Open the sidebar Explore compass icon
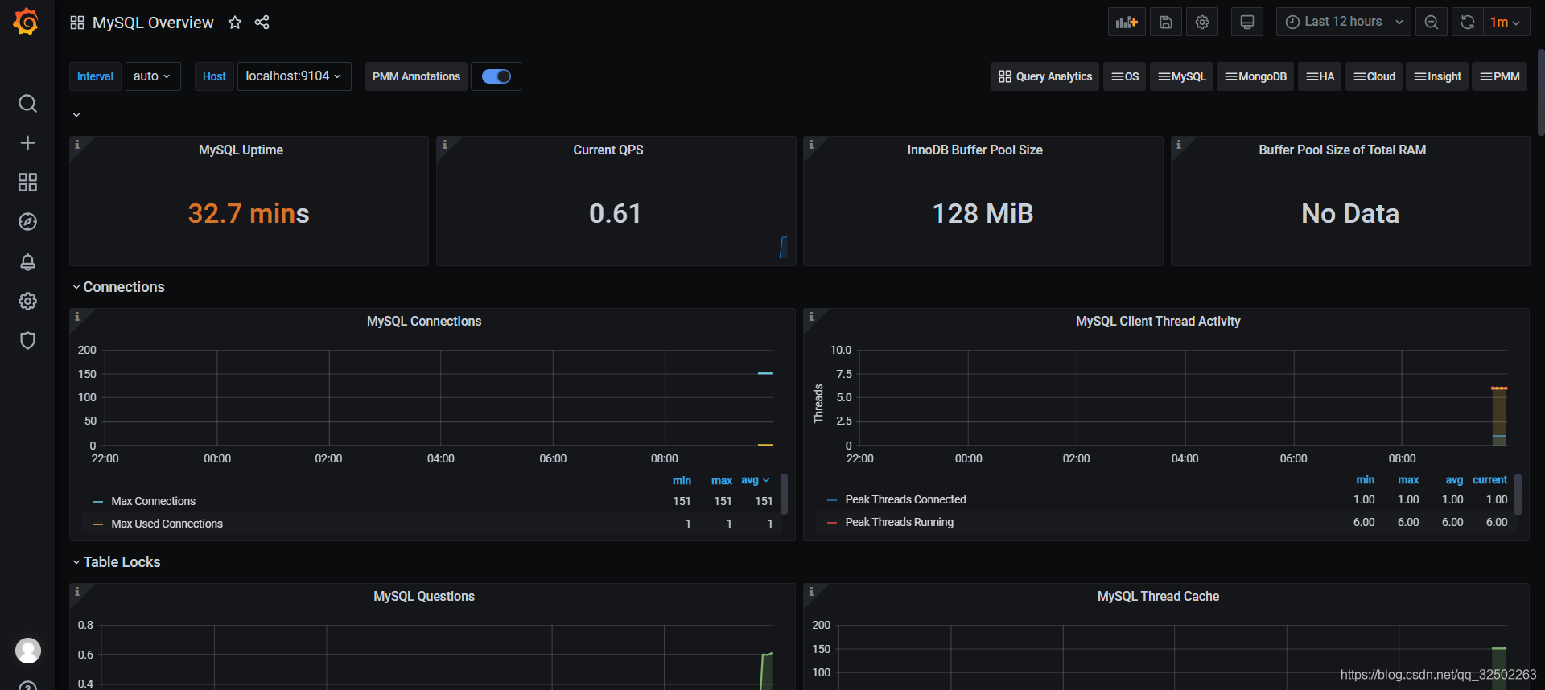 click(27, 222)
